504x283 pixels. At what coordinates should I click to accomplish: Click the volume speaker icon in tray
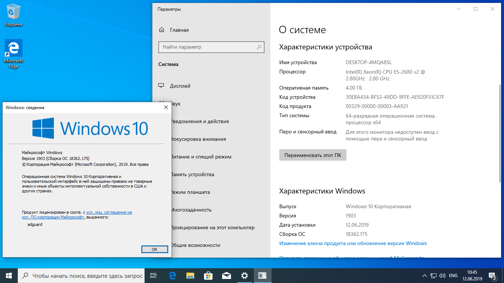(442, 276)
